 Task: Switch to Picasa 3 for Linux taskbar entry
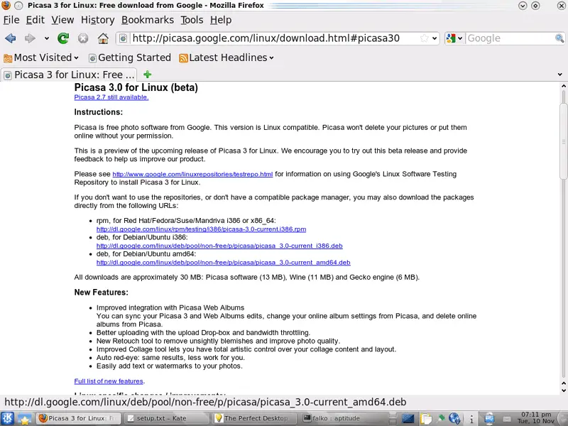click(x=79, y=418)
